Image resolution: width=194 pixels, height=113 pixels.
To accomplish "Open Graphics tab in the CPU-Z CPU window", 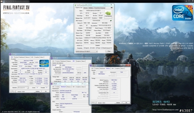I will click(37, 57).
